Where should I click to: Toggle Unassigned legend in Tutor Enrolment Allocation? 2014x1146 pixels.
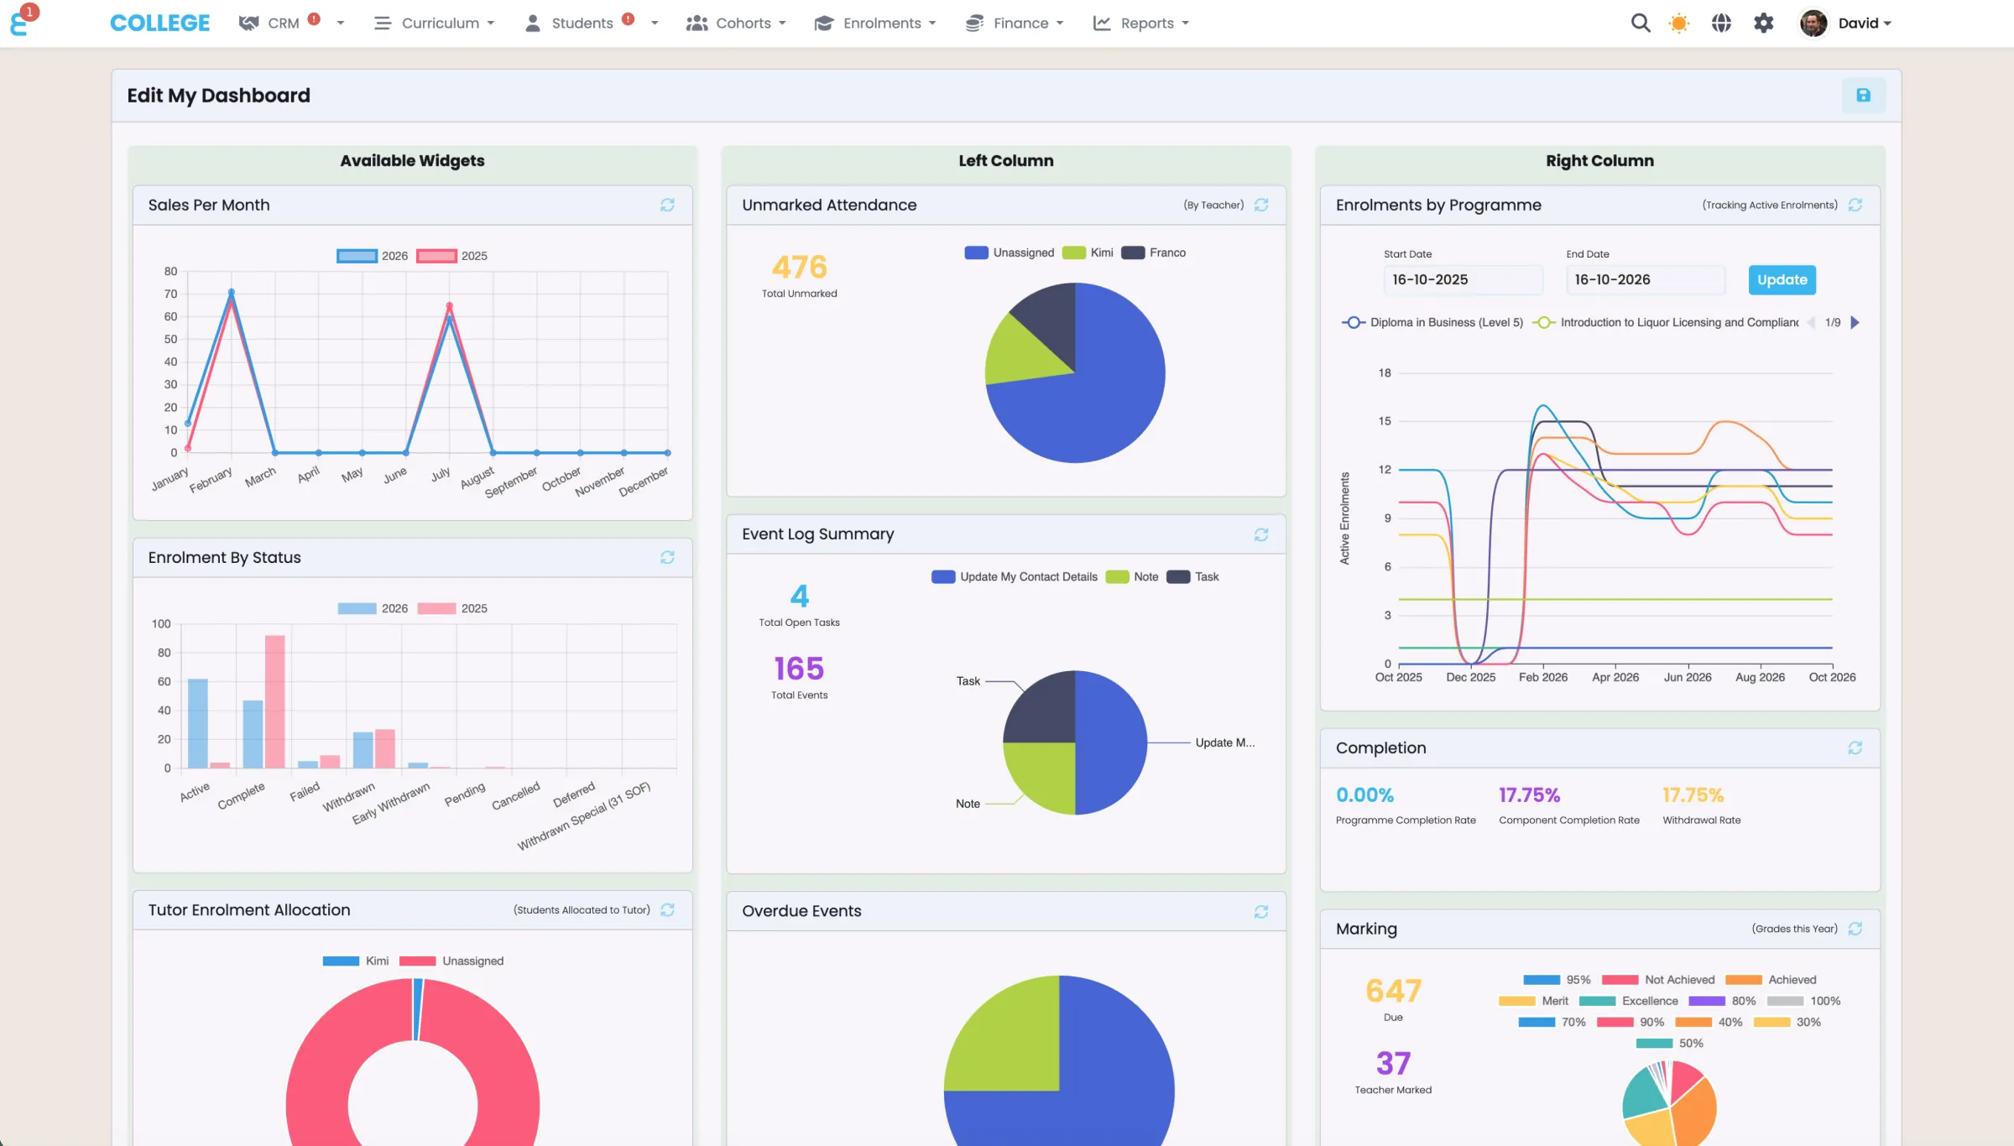click(x=451, y=961)
